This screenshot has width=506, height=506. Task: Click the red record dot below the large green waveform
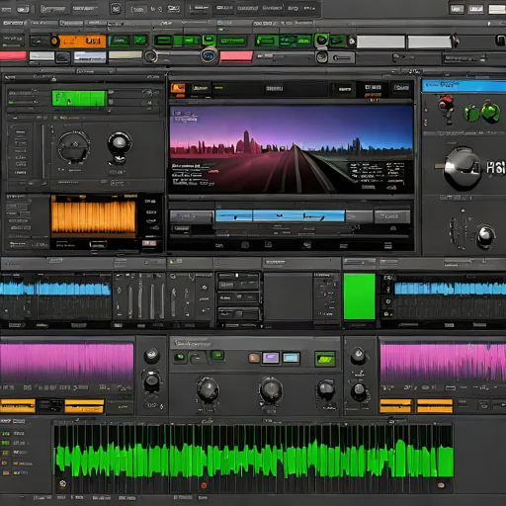tap(204, 485)
